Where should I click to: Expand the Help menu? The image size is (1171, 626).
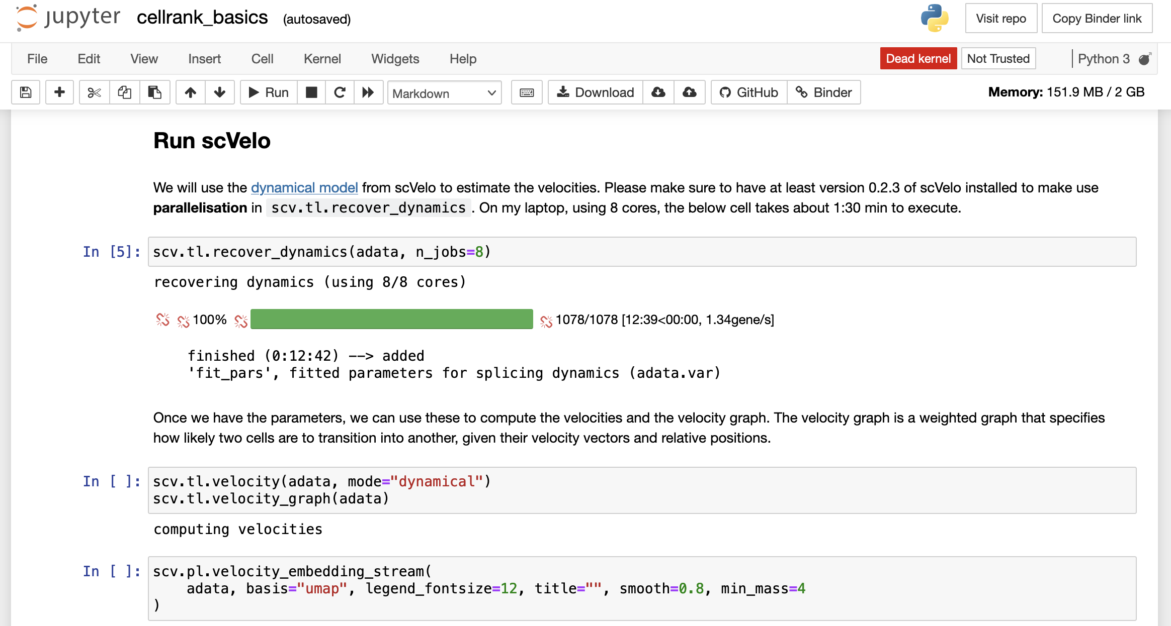coord(462,59)
